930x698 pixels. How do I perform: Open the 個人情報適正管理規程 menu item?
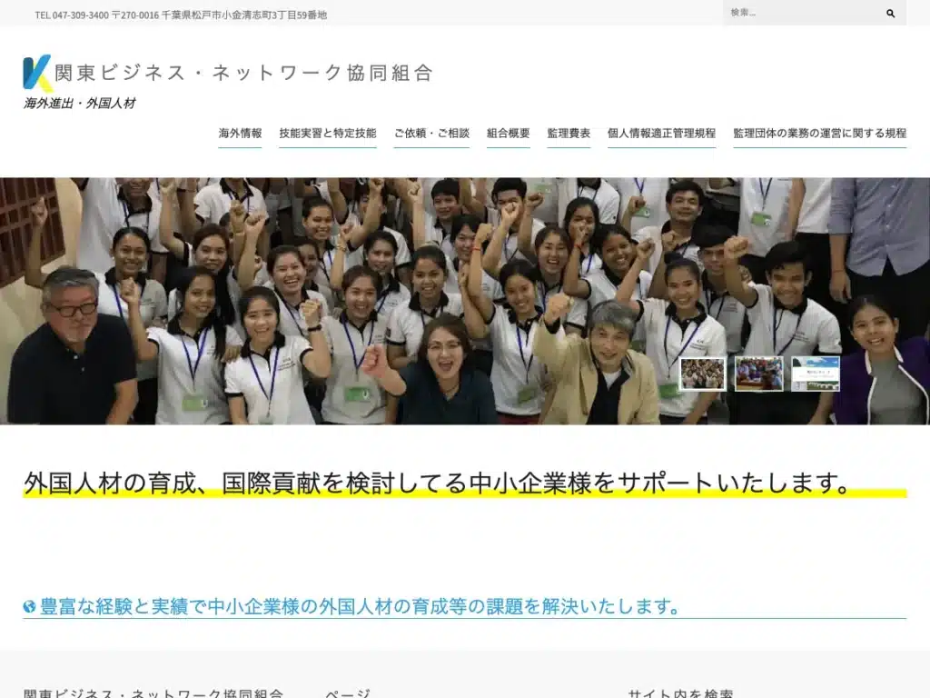[662, 134]
